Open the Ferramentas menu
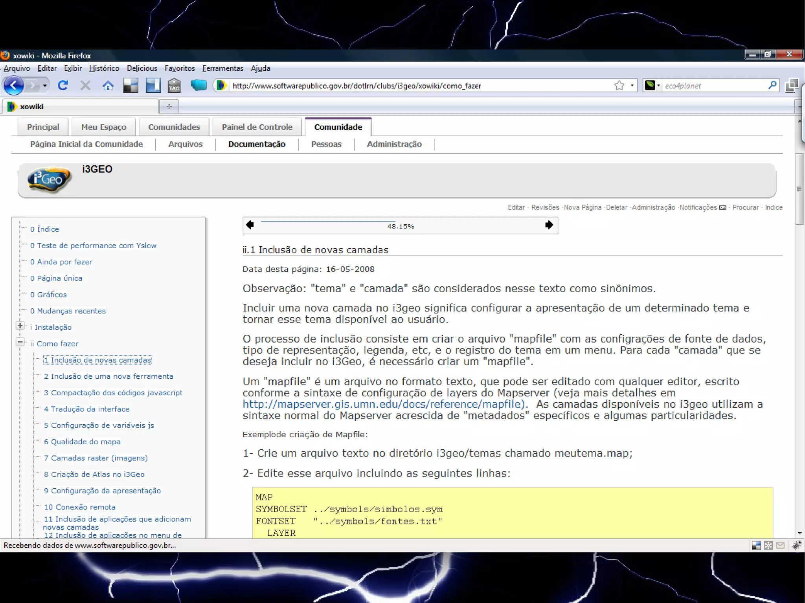Image resolution: width=805 pixels, height=603 pixels. pyautogui.click(x=222, y=68)
